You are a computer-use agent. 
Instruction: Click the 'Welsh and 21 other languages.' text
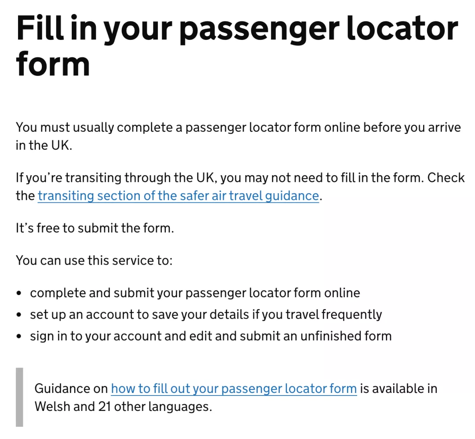(123, 407)
